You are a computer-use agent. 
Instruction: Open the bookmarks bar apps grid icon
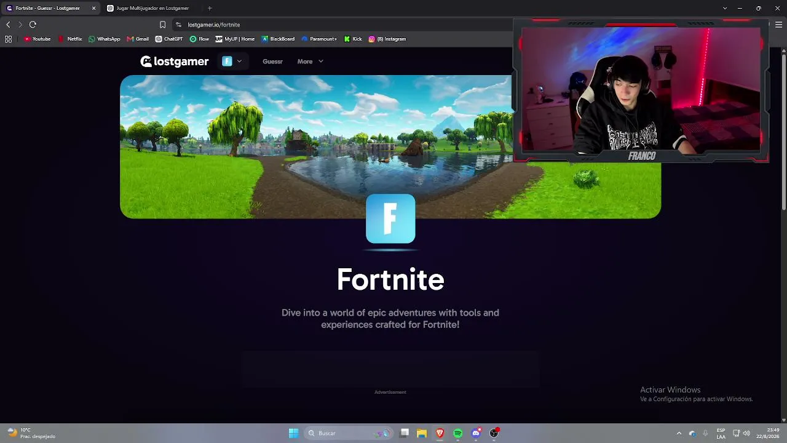click(x=8, y=39)
